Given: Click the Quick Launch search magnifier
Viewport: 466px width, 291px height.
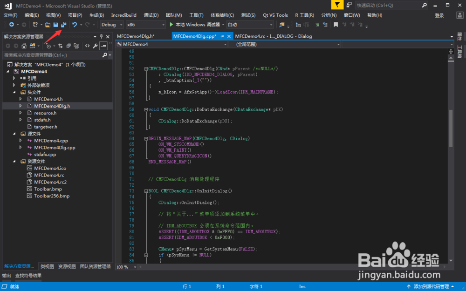Looking at the screenshot, I should [x=425, y=5].
